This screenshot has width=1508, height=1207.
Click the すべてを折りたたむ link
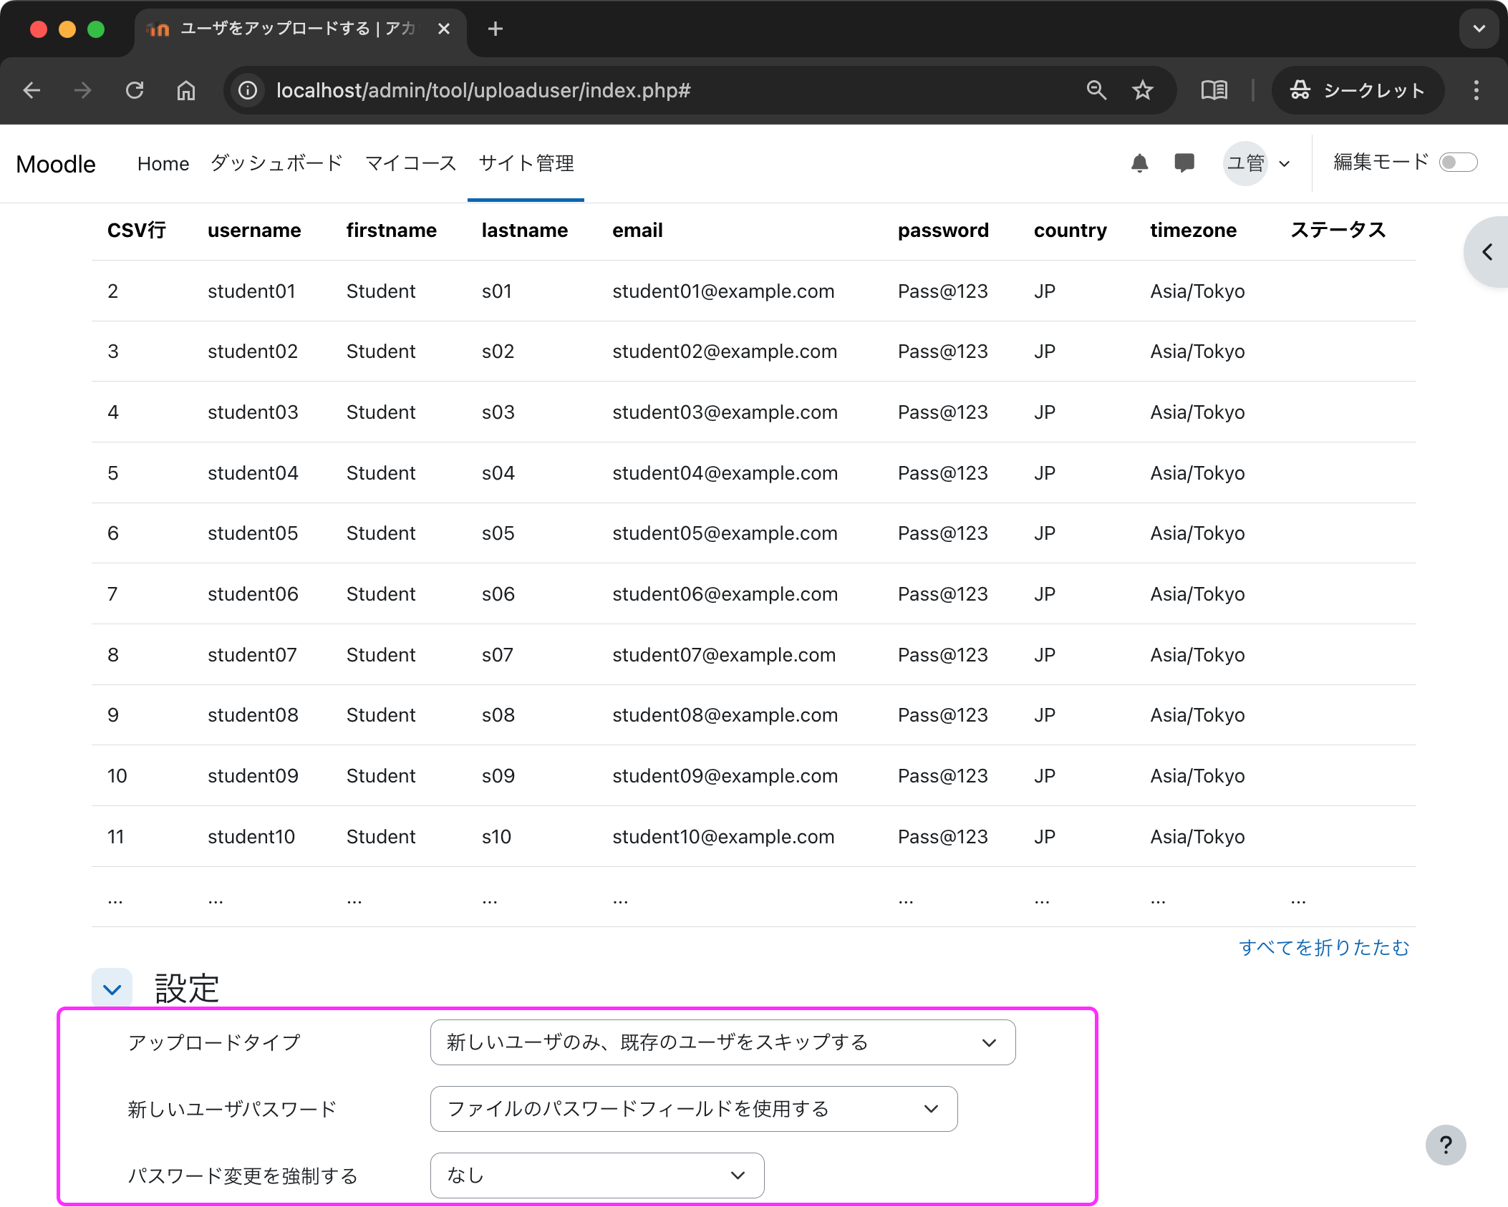pyautogui.click(x=1323, y=947)
